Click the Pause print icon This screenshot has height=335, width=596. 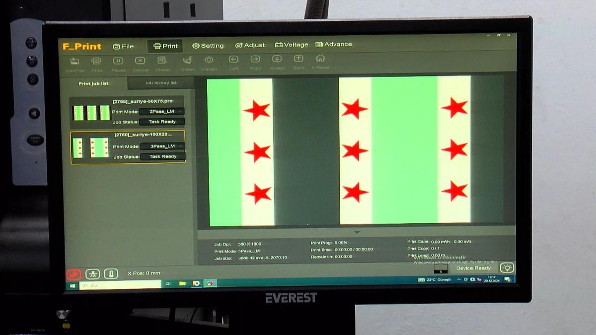pos(118,61)
